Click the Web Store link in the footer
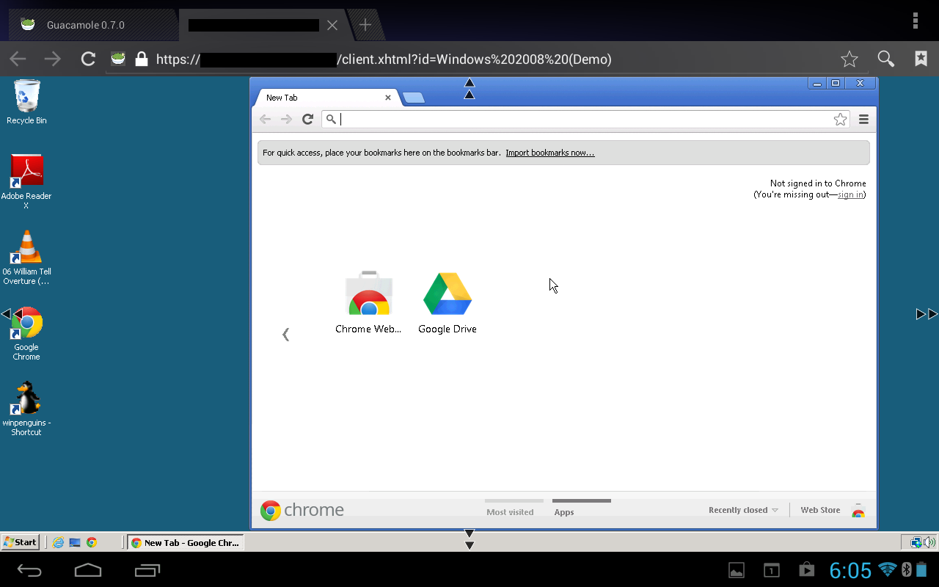 pos(820,510)
